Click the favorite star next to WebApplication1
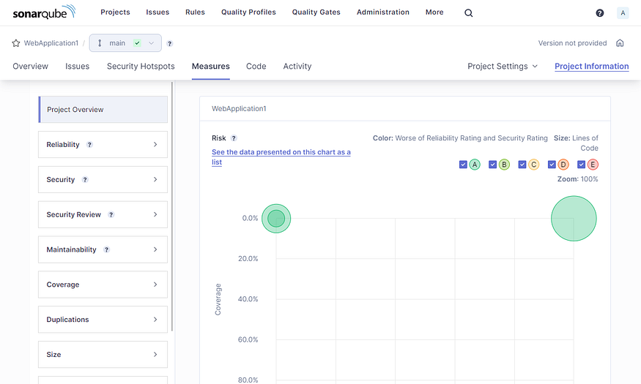This screenshot has width=641, height=384. [16, 43]
